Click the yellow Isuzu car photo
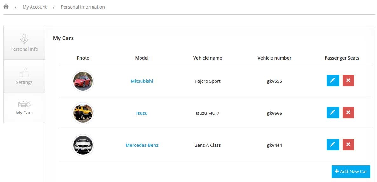 (x=83, y=113)
